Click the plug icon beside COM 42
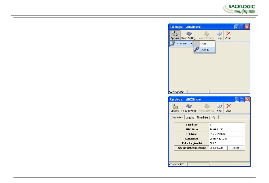The width and height of the screenshot is (269, 183). pyautogui.click(x=197, y=50)
